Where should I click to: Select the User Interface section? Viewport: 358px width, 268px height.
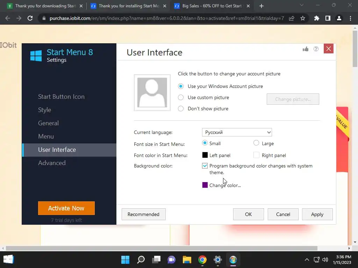(x=69, y=150)
